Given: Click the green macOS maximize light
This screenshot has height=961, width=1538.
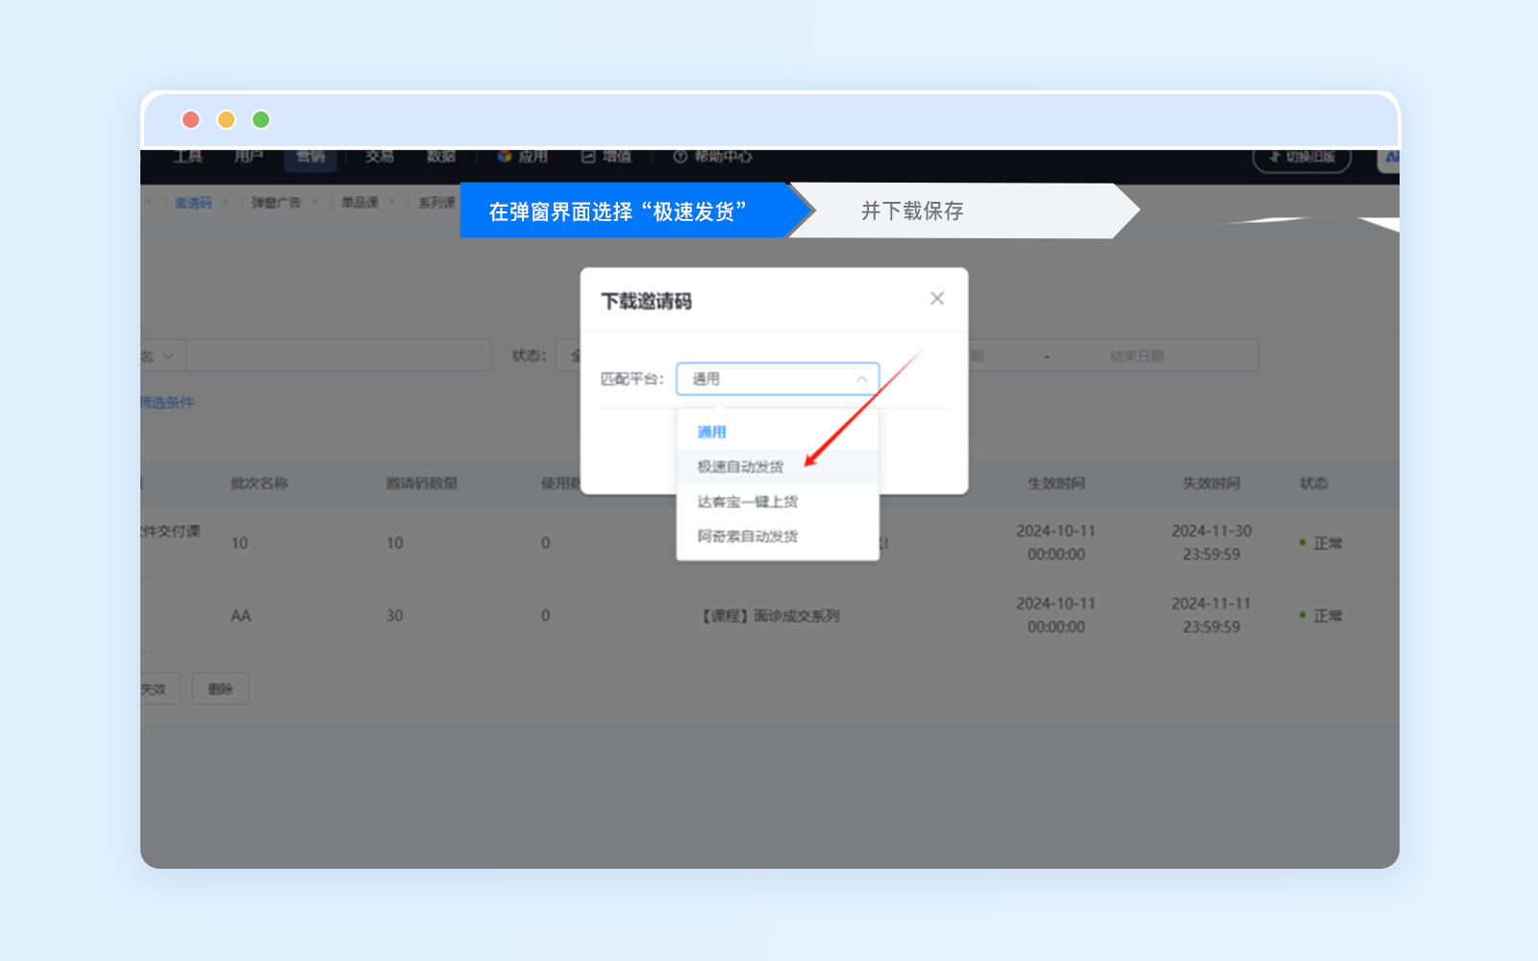Looking at the screenshot, I should point(260,119).
